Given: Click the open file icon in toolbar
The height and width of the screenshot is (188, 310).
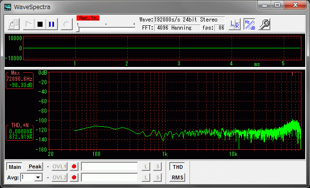Looking at the screenshot, I should pos(14,24).
